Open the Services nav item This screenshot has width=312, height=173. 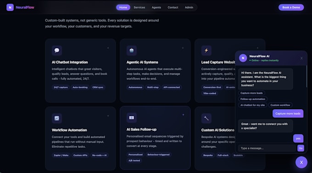pos(139,7)
